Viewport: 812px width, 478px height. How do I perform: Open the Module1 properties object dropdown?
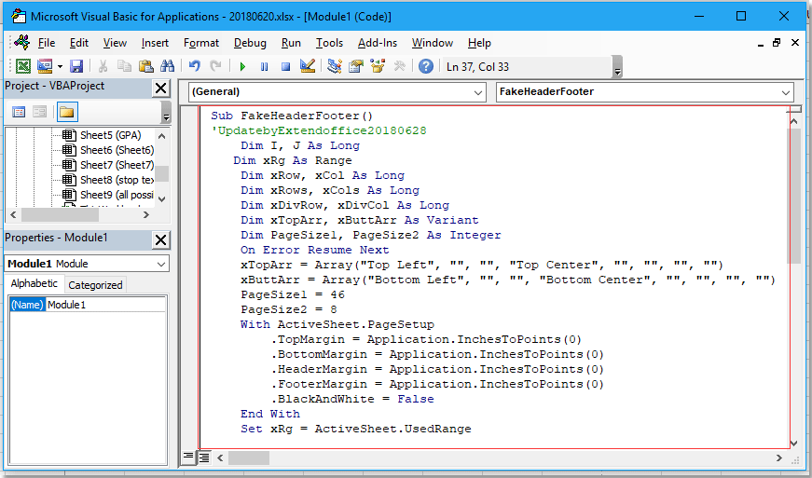click(160, 264)
